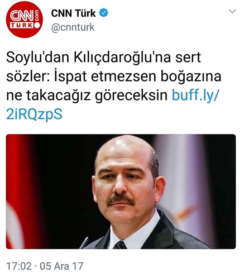Open the CNN Türk profile avatar
This screenshot has height=278, width=244.
(25, 20)
